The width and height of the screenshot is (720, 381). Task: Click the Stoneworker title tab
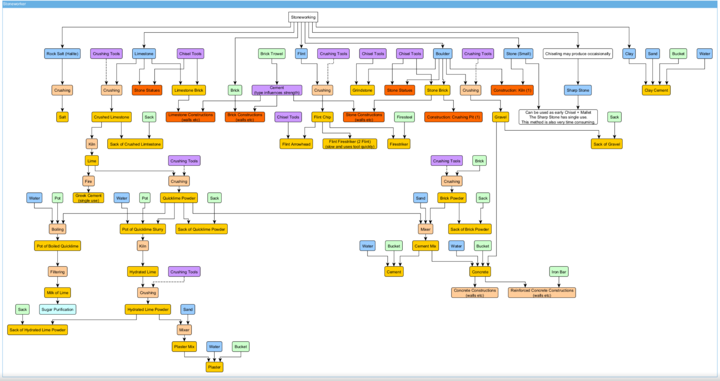click(x=15, y=4)
